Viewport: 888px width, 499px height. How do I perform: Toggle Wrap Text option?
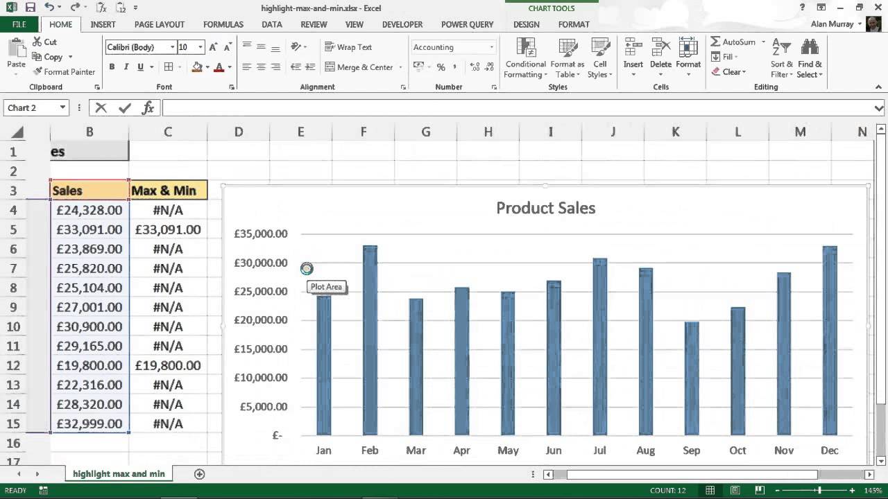pyautogui.click(x=348, y=47)
